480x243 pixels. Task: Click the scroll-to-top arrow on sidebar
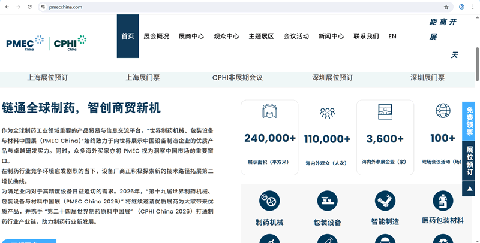(469, 189)
